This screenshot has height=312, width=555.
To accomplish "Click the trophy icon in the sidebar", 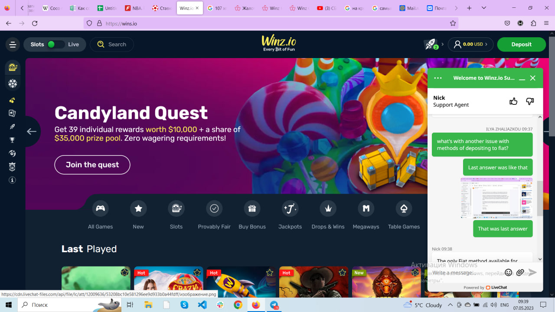I will (13, 140).
